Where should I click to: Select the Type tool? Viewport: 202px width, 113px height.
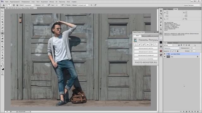3,53
